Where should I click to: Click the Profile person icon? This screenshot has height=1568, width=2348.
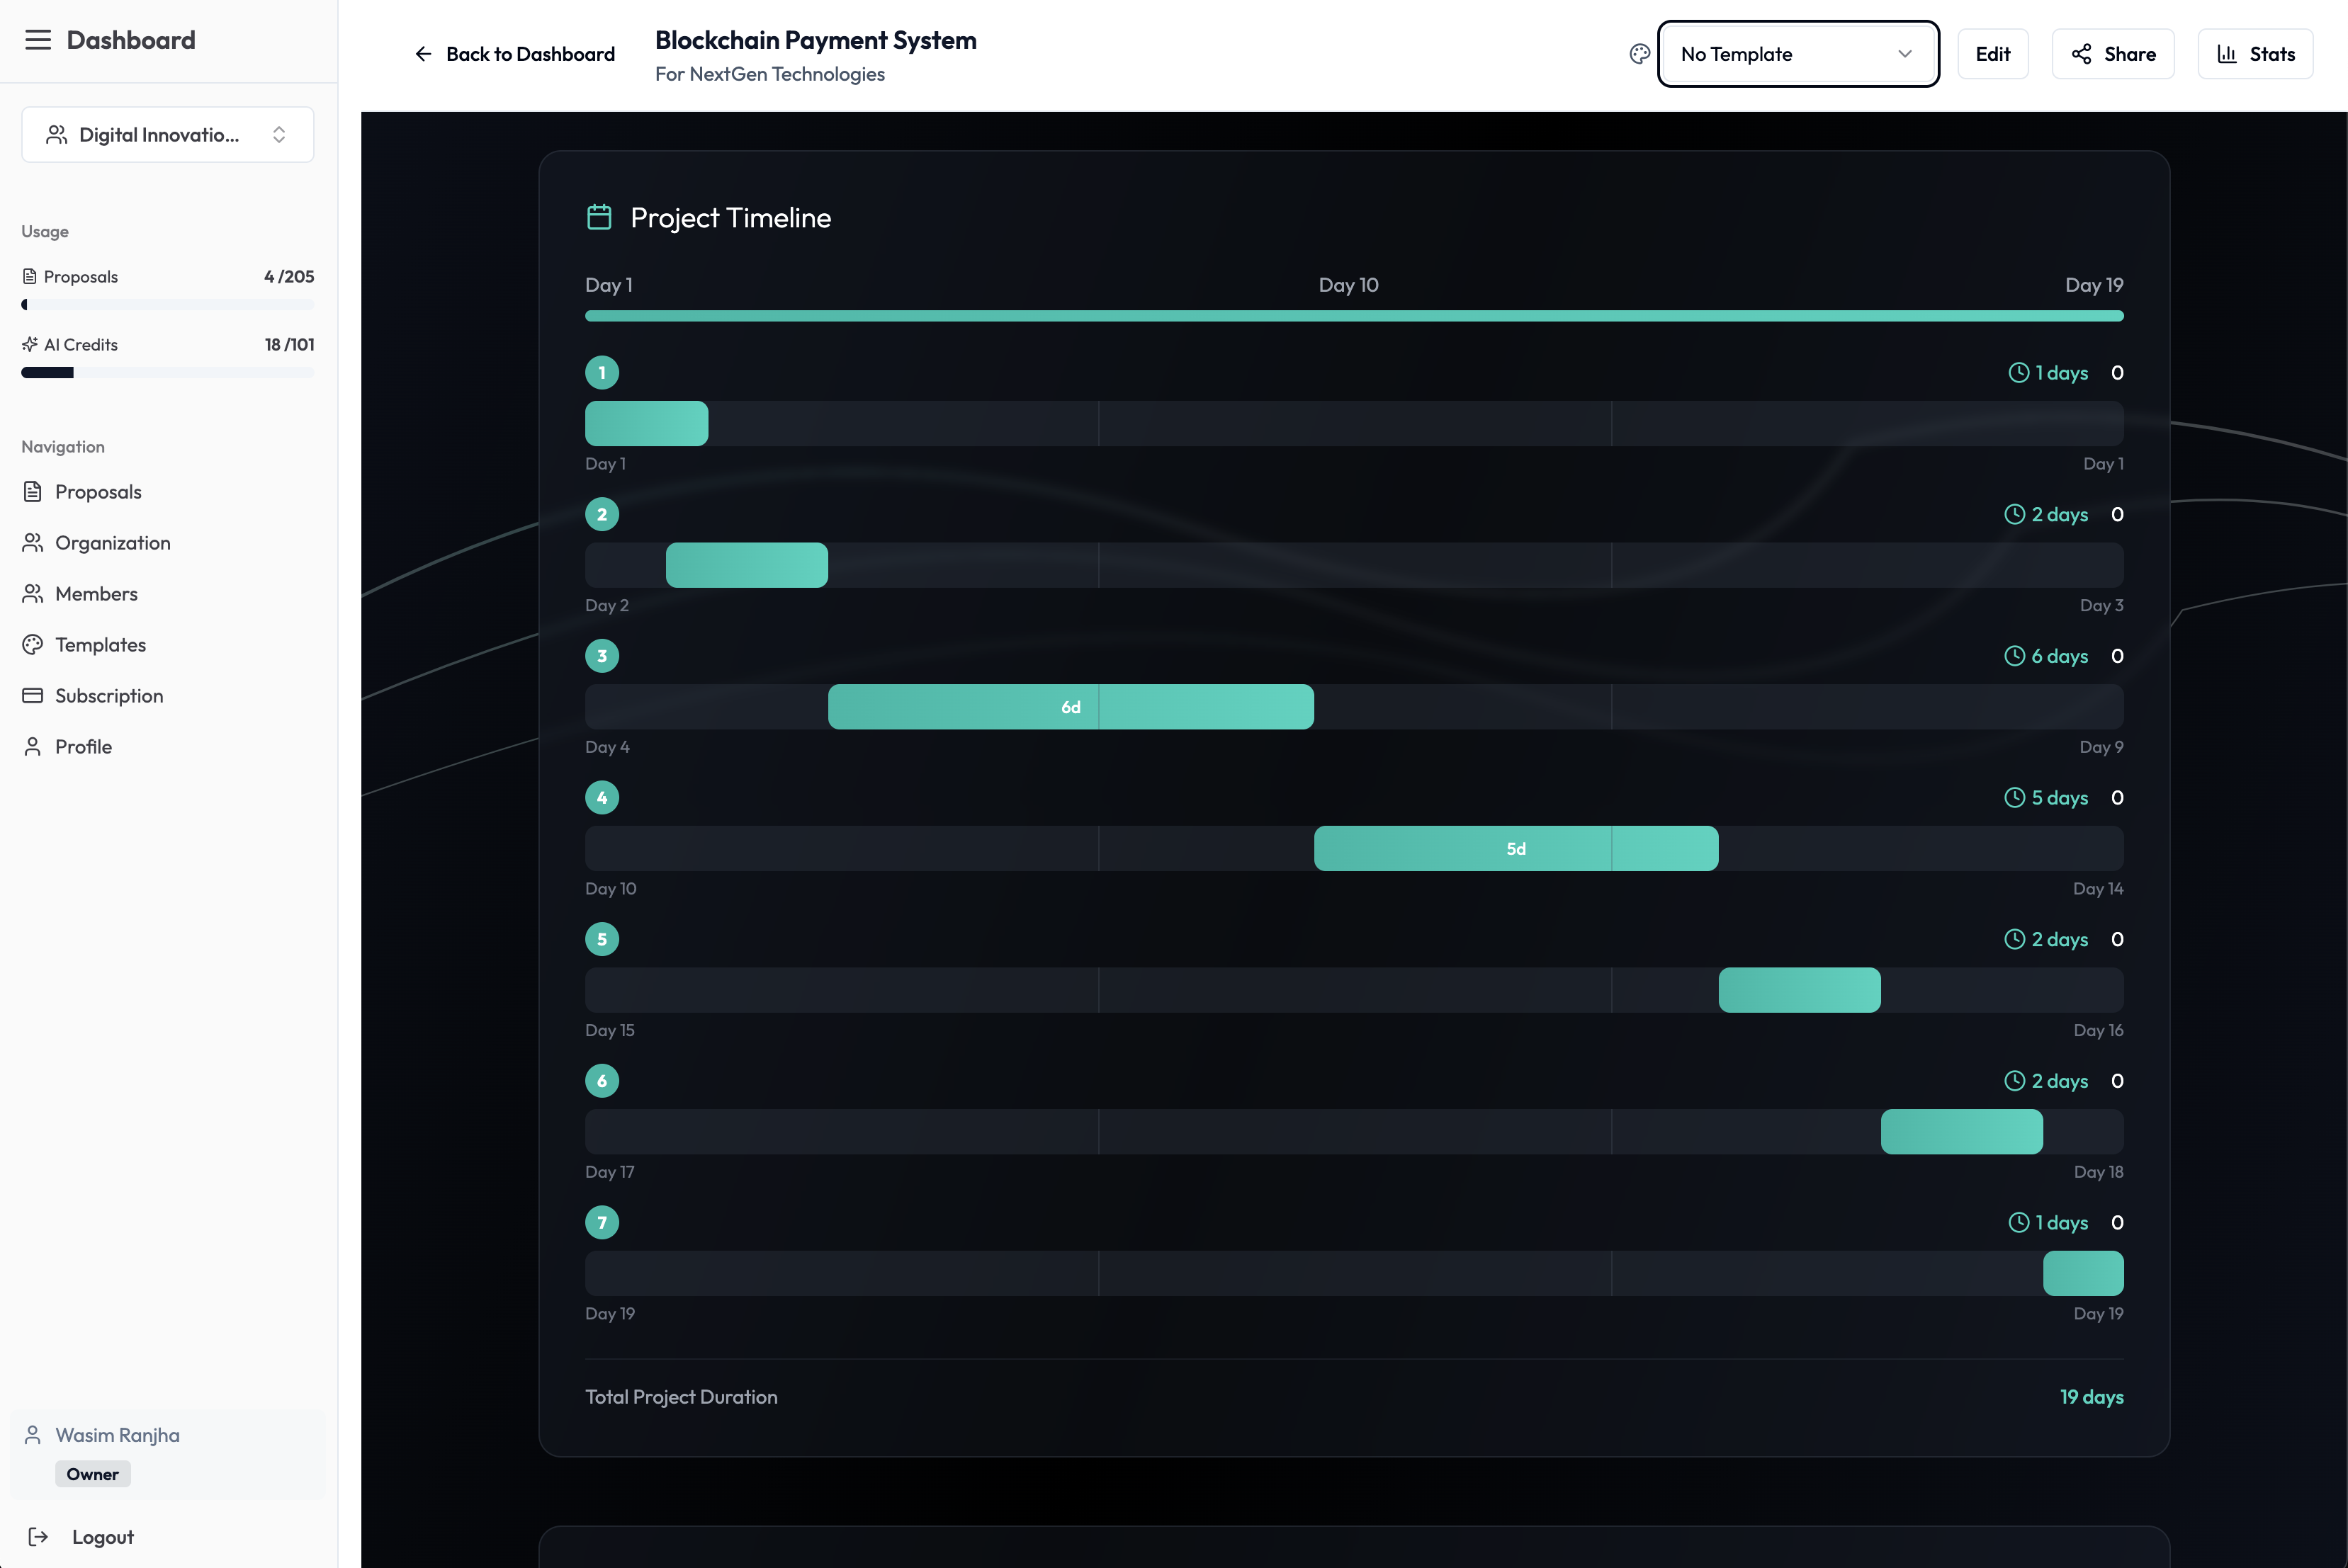33,746
